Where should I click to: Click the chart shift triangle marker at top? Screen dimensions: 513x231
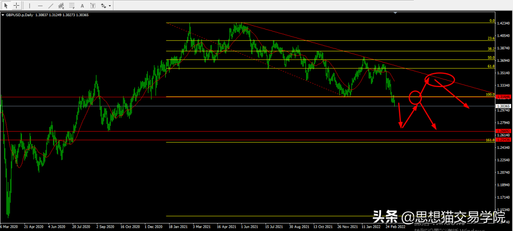396,13
